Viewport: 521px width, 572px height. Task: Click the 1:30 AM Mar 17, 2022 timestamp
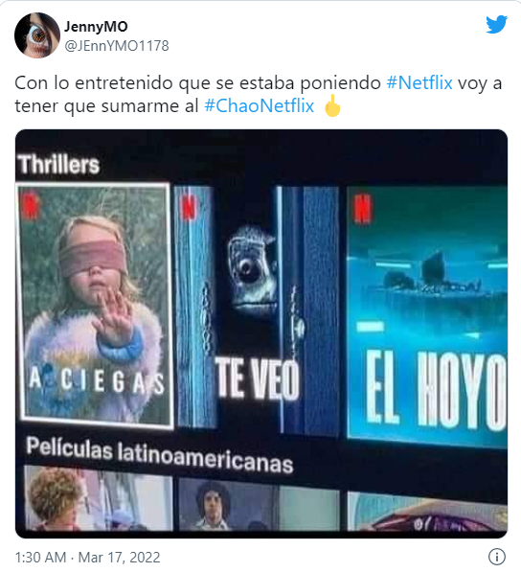point(87,558)
